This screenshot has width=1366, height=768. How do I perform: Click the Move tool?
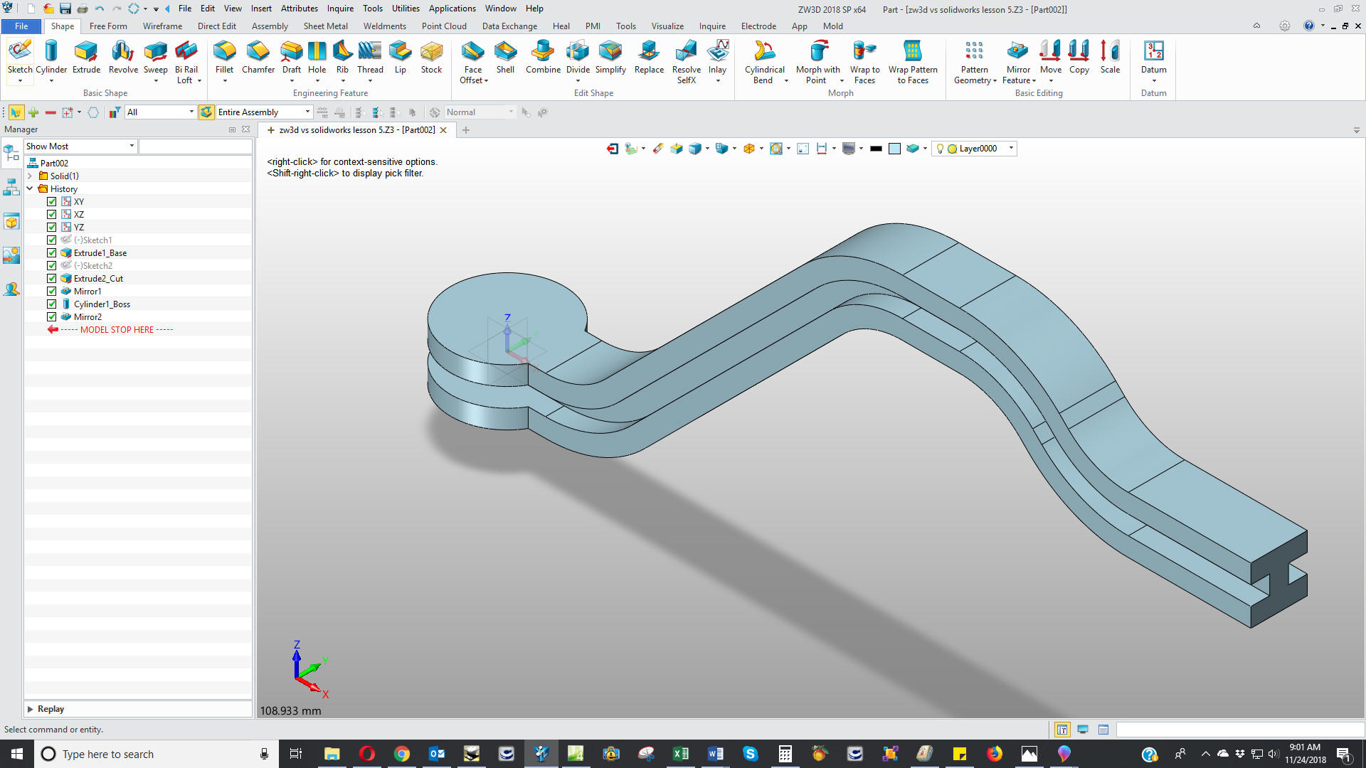(1050, 57)
